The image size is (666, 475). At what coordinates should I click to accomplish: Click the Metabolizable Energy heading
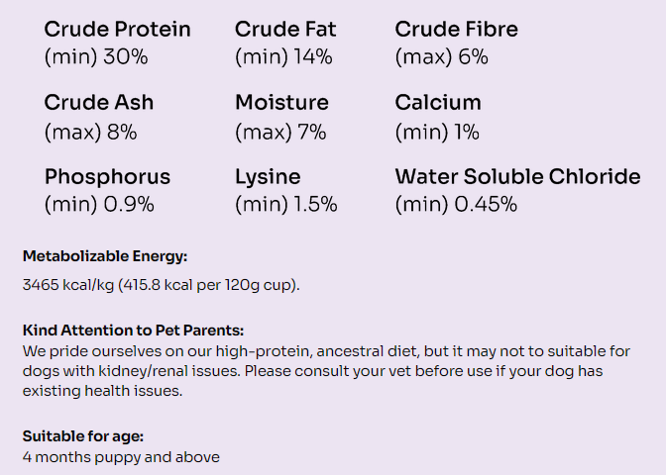(105, 256)
